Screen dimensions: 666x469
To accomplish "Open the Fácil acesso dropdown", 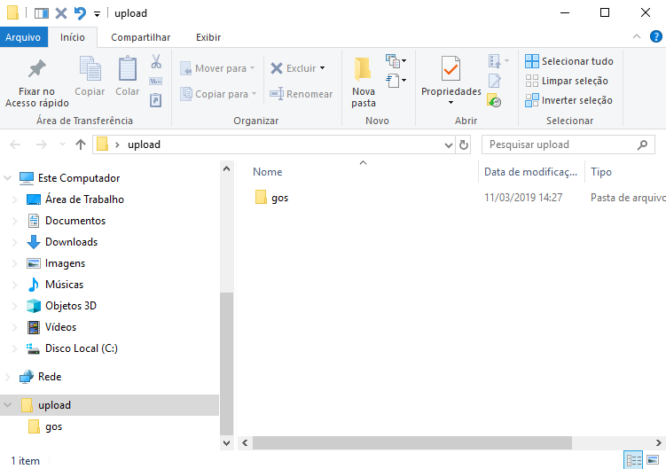I will [396, 81].
